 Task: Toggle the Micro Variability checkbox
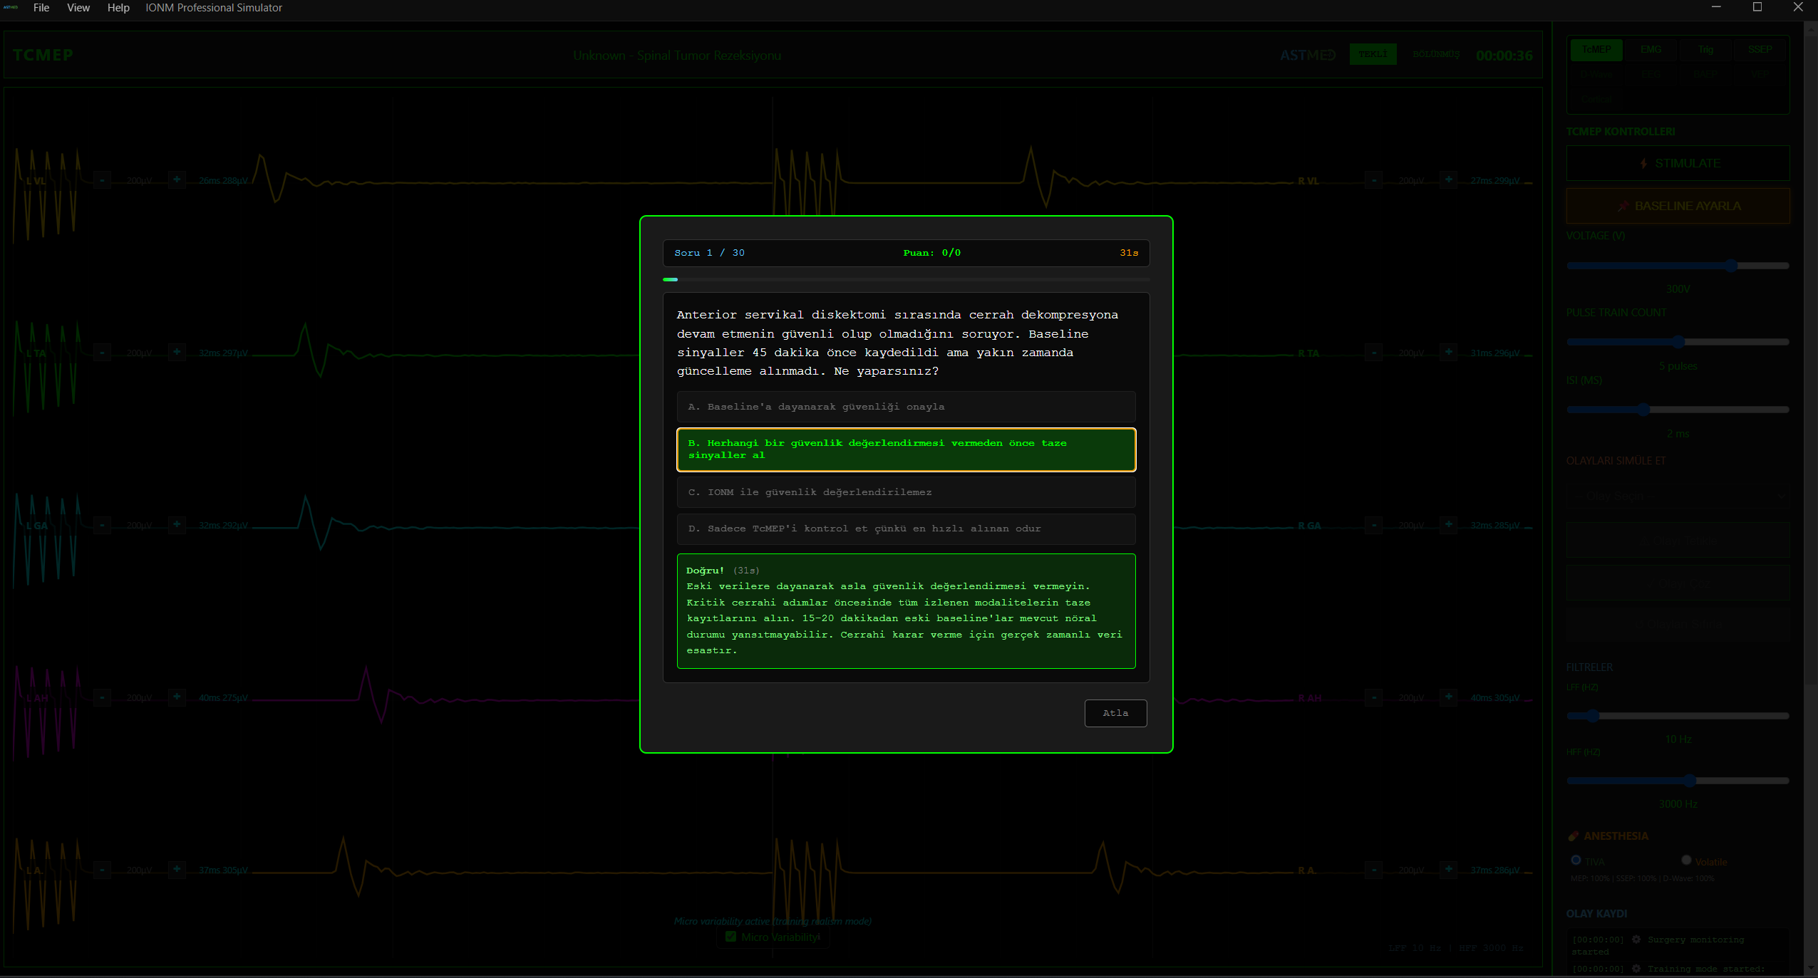tap(730, 937)
